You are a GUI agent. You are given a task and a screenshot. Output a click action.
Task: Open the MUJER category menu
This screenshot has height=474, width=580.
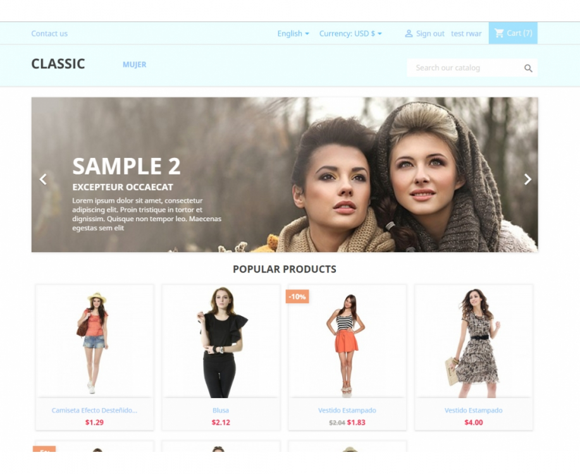[x=135, y=64]
